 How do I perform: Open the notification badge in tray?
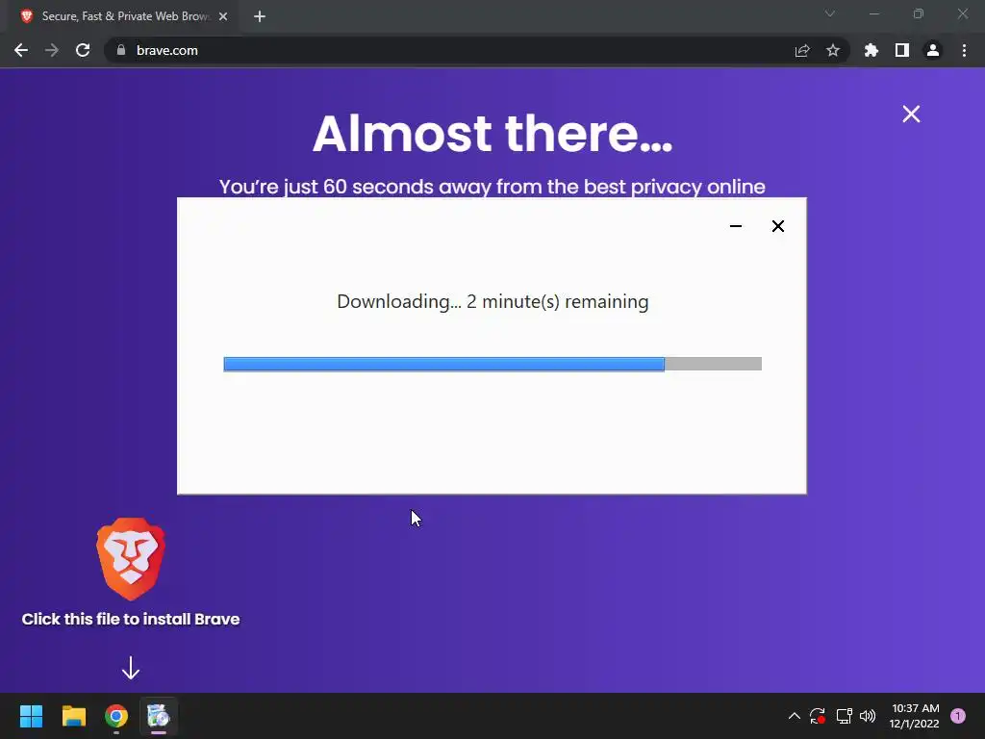click(958, 716)
